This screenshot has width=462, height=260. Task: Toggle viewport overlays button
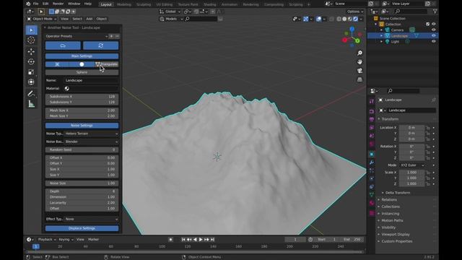click(x=318, y=19)
